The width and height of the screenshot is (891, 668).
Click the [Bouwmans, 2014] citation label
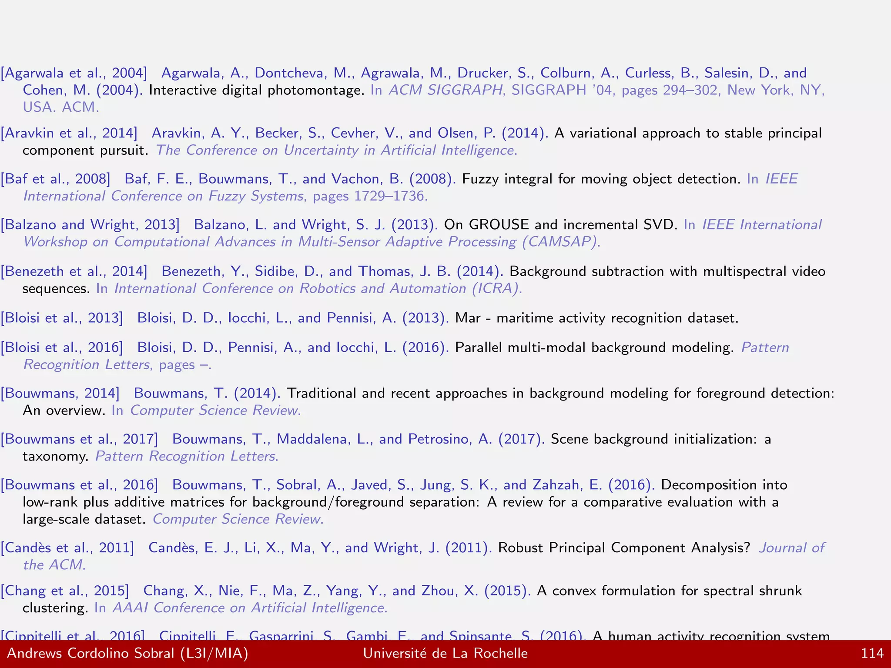(x=60, y=394)
